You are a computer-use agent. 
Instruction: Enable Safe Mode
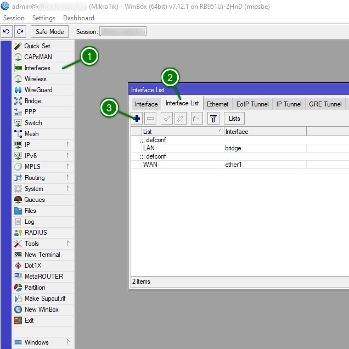pos(49,32)
